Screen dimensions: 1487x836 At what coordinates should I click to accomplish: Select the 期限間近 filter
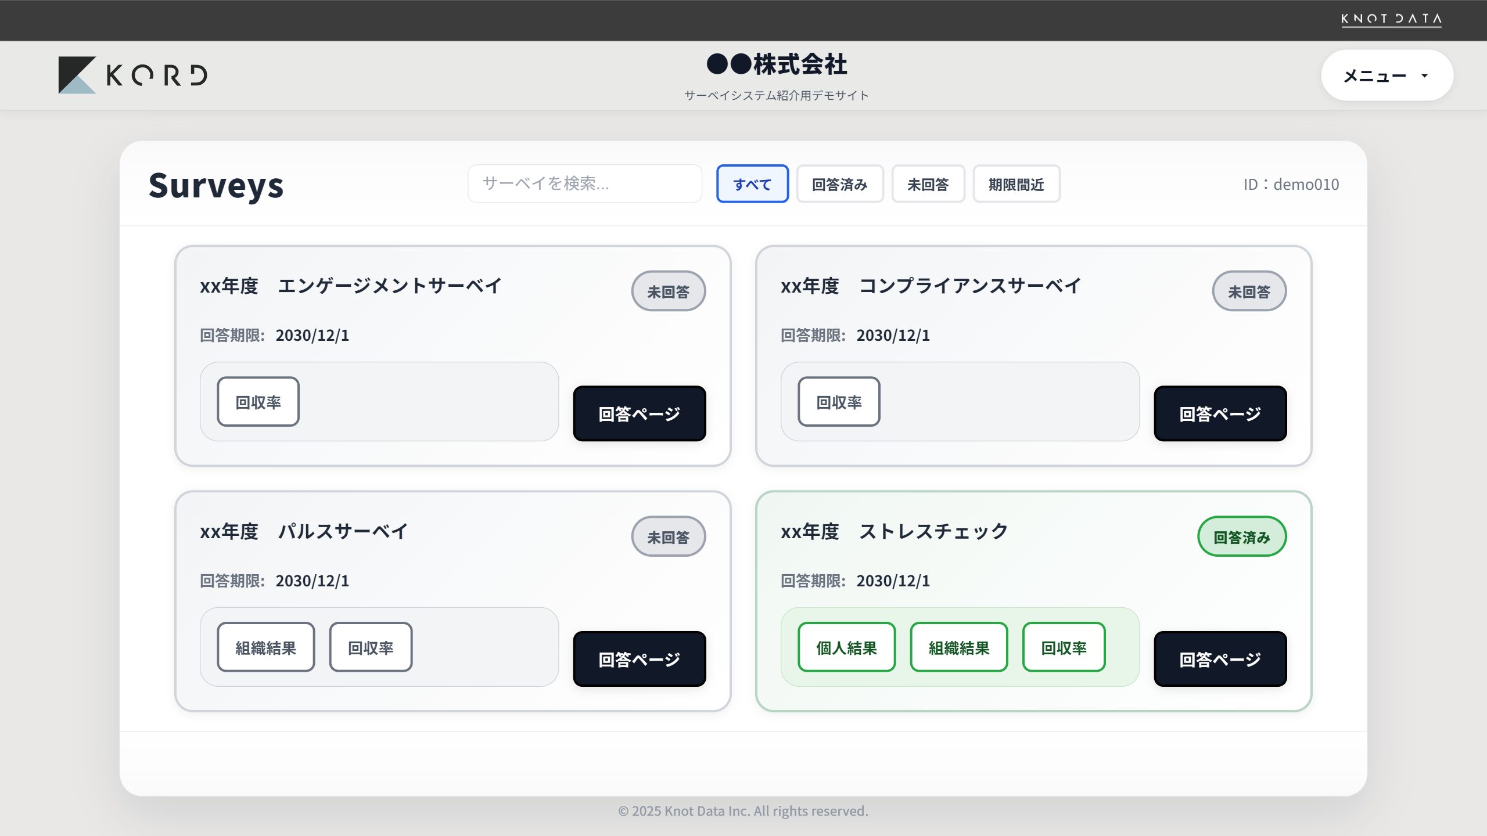click(x=1016, y=183)
